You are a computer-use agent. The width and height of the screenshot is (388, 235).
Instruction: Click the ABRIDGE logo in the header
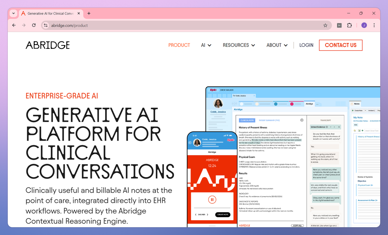(48, 45)
